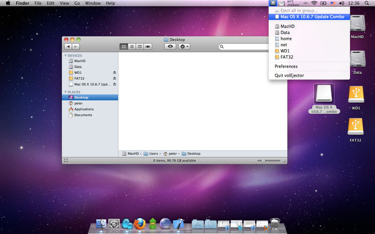Choose Data in volEjector menu
375x234 pixels.
(309, 32)
